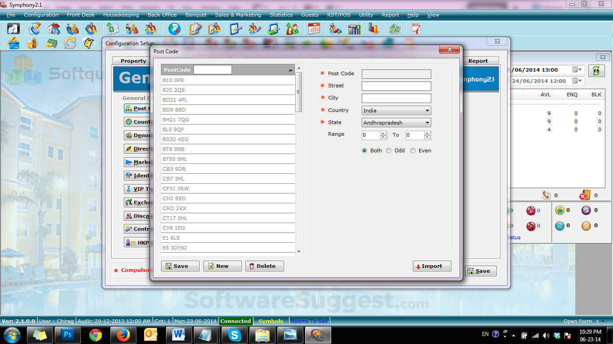Click the PostCode search box in list header
Image resolution: width=613 pixels, height=344 pixels.
pos(213,70)
